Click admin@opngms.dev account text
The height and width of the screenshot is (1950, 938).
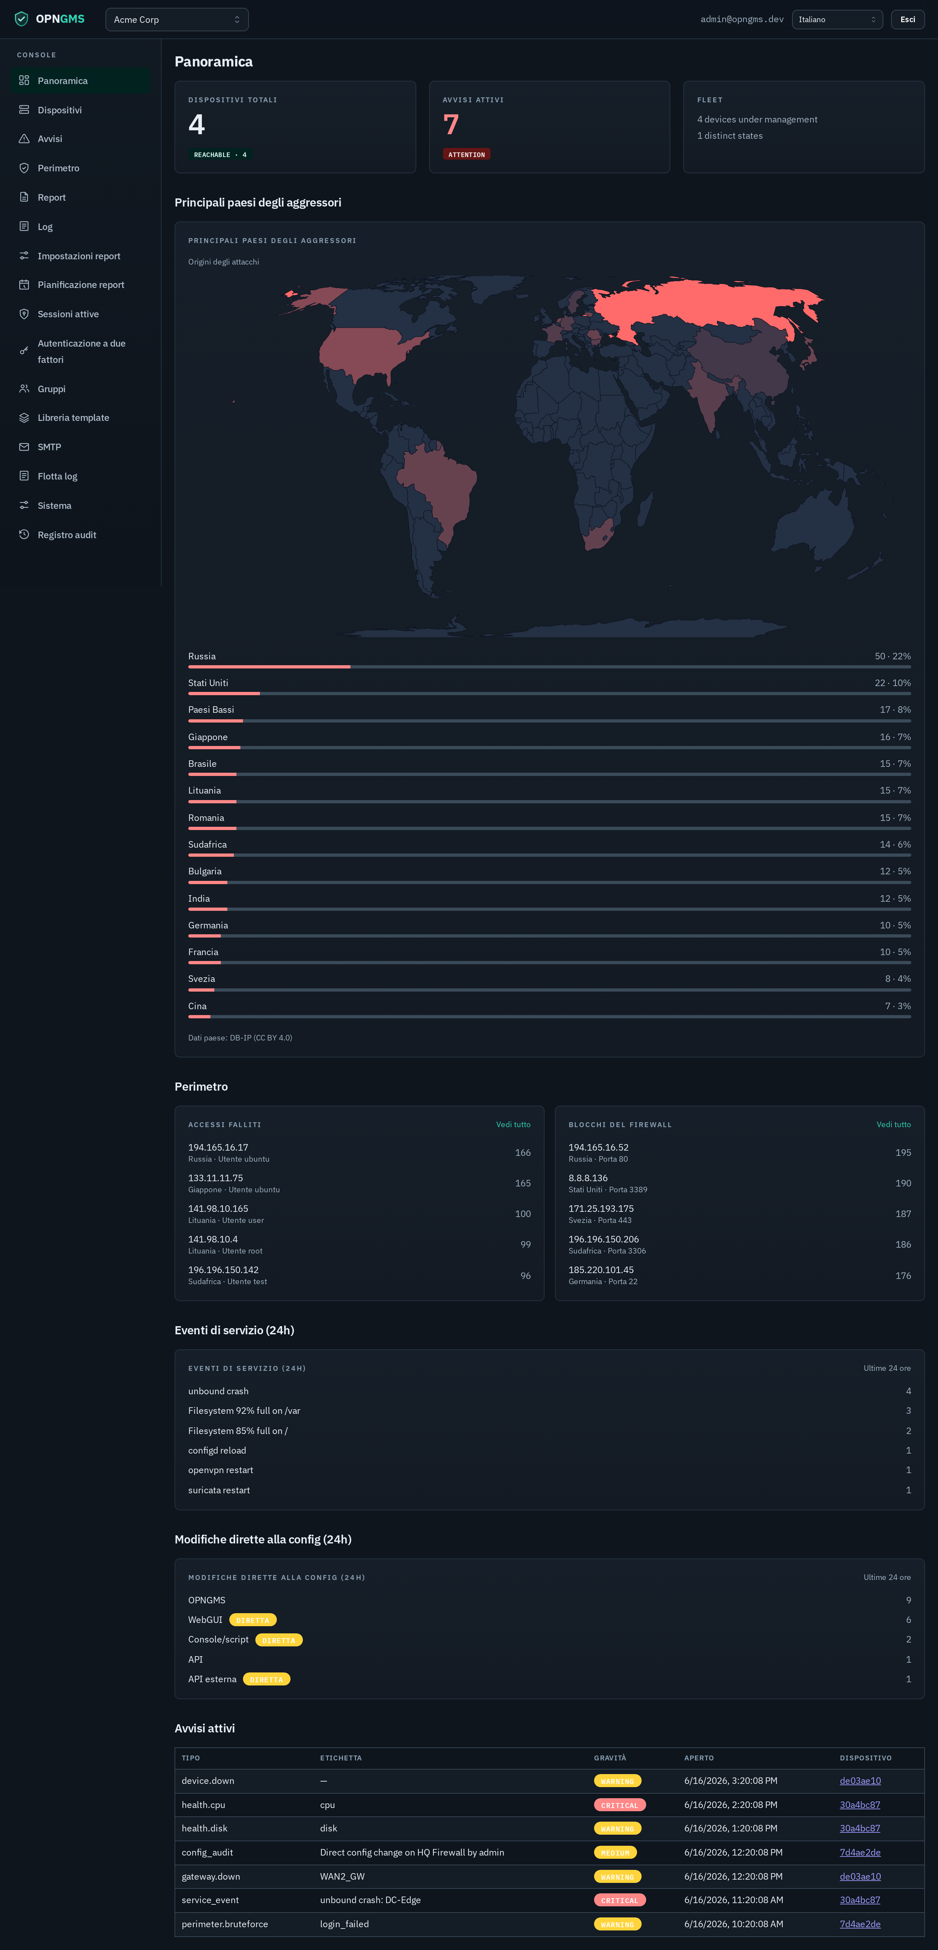(742, 19)
